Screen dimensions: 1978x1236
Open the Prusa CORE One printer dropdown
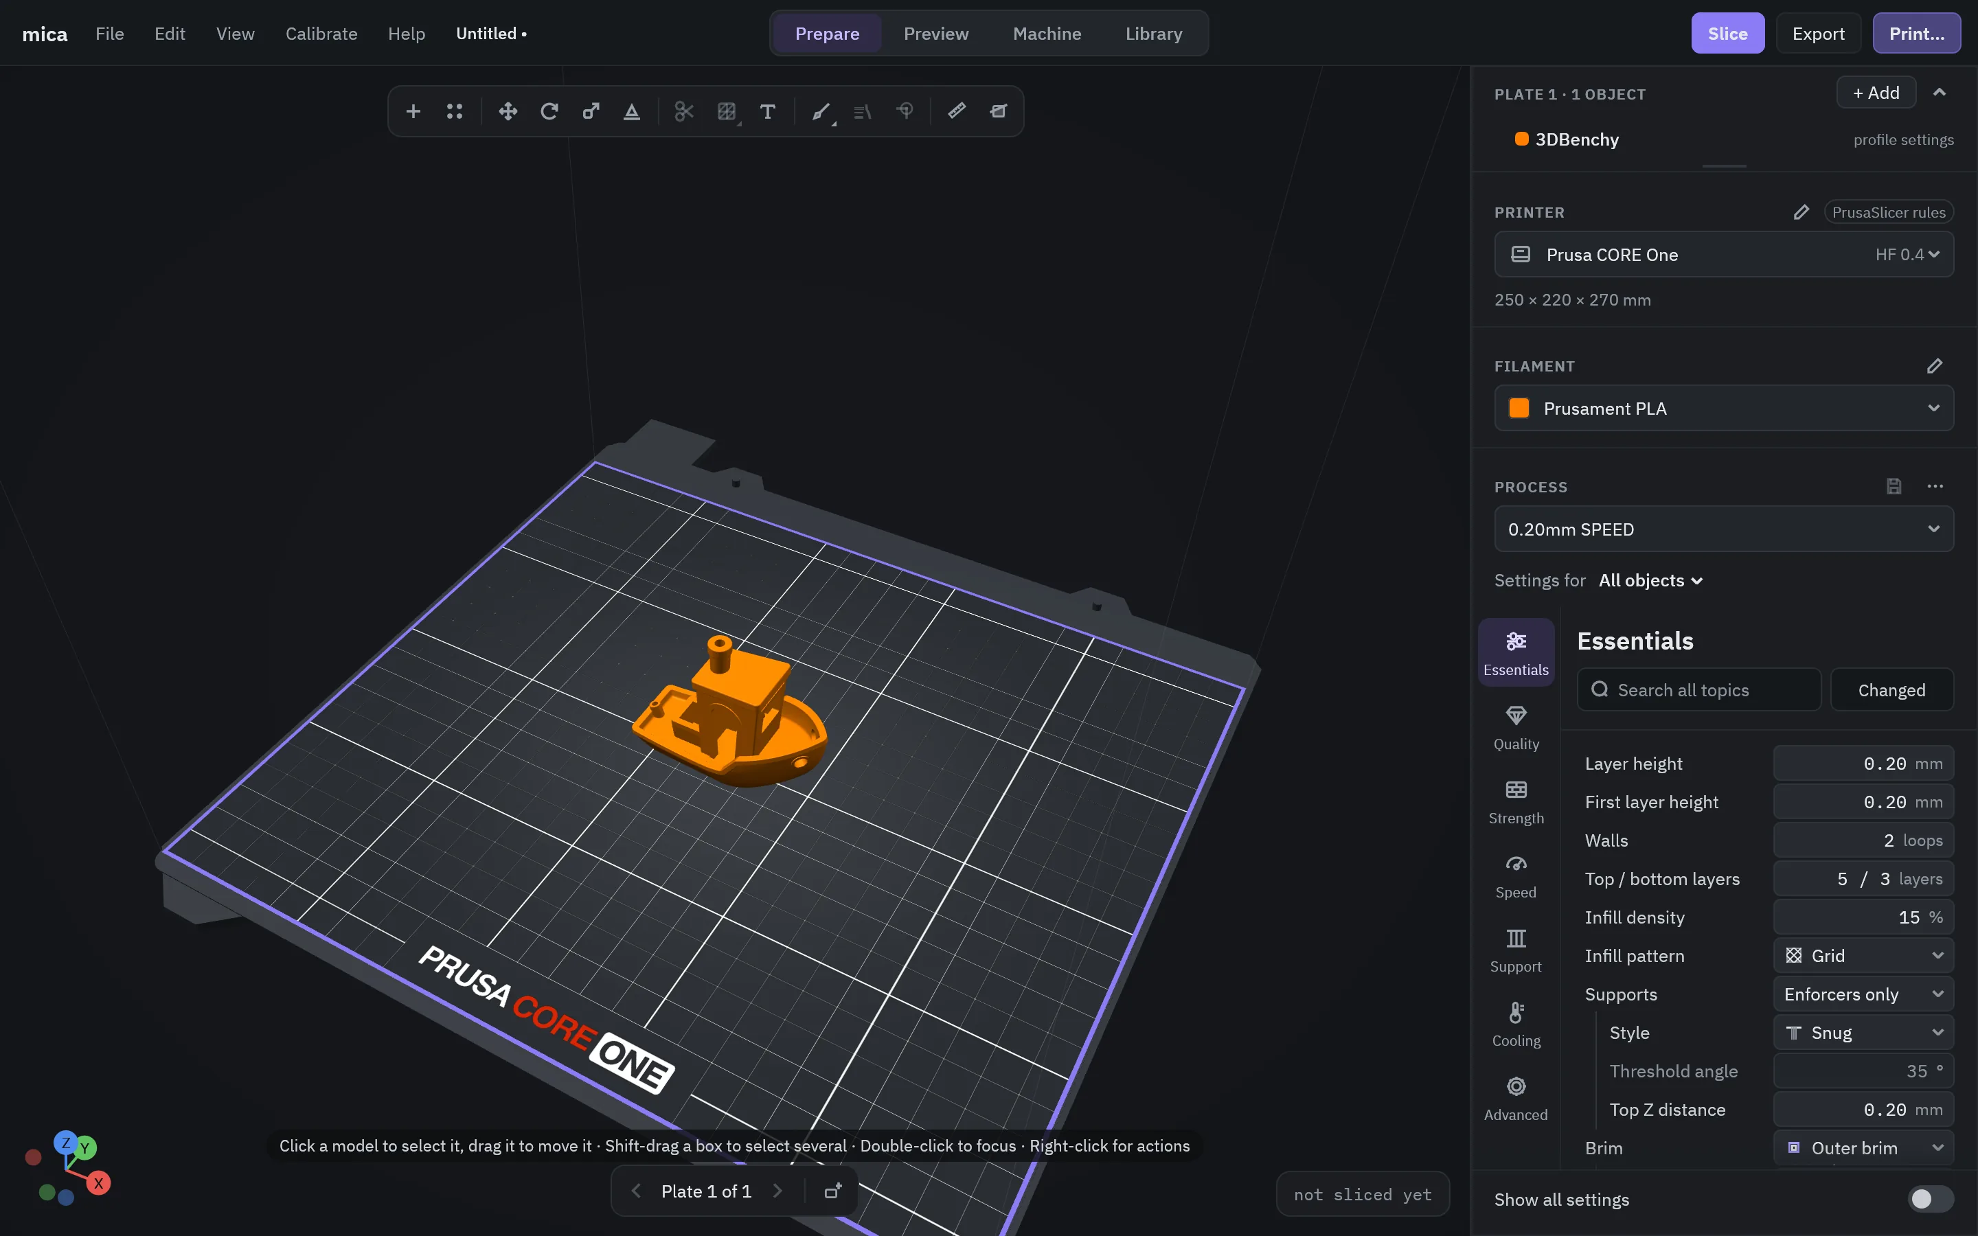click(1724, 254)
